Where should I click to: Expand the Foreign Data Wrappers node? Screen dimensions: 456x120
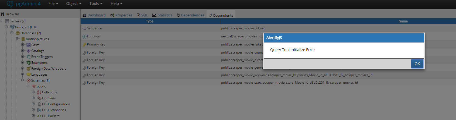click(23, 68)
